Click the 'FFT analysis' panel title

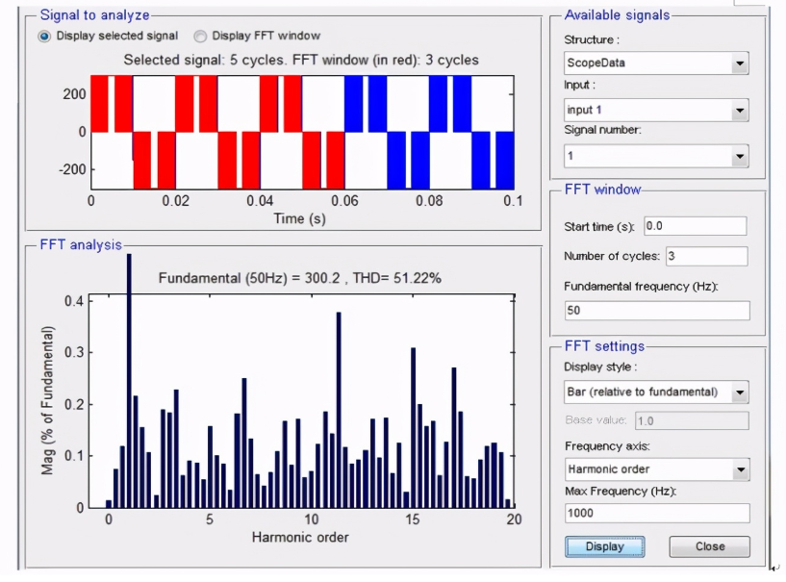coord(81,244)
